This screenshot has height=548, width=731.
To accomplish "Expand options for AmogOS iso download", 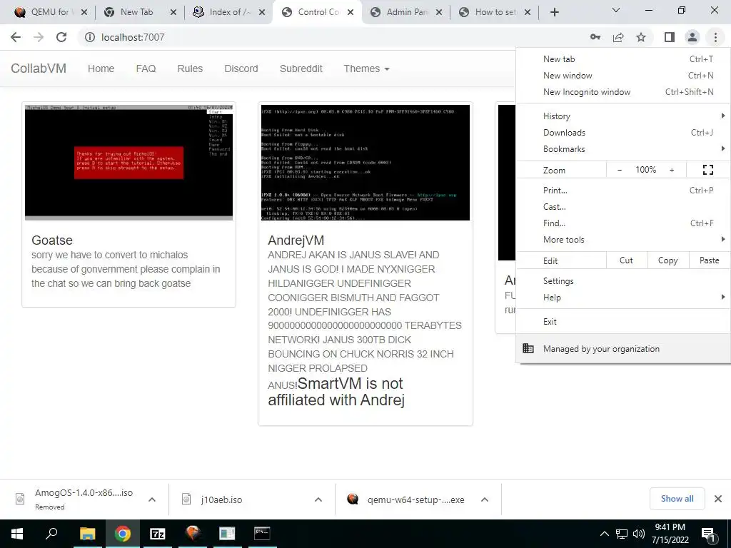I will tap(152, 499).
